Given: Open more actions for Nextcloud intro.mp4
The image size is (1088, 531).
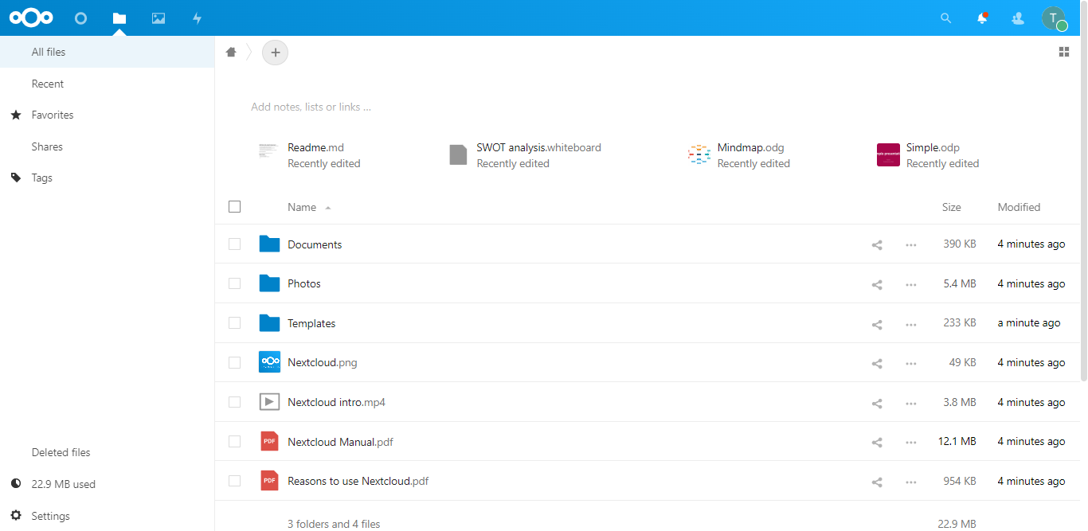Looking at the screenshot, I should click(911, 403).
